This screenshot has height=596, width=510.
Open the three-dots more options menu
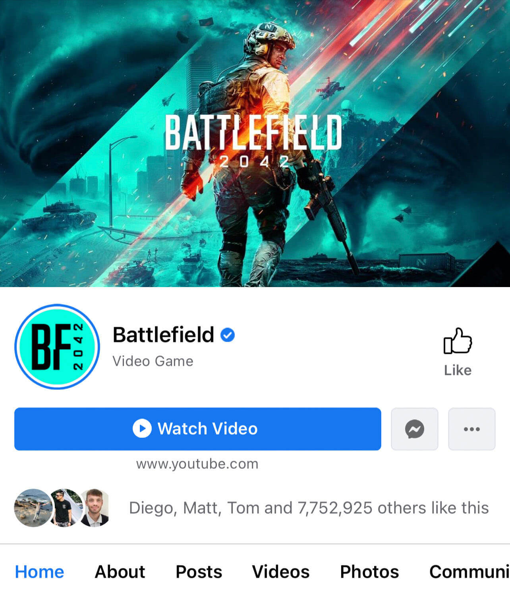471,429
